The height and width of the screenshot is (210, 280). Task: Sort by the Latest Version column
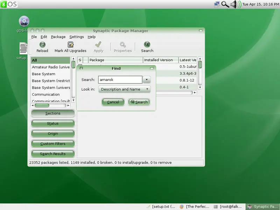(188, 60)
